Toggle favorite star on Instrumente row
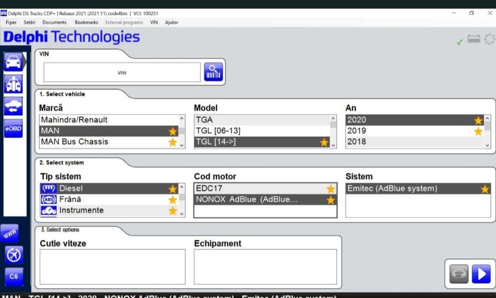496x298 pixels. coord(173,210)
